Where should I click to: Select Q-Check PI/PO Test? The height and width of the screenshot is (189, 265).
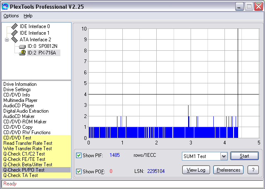coord(36,170)
